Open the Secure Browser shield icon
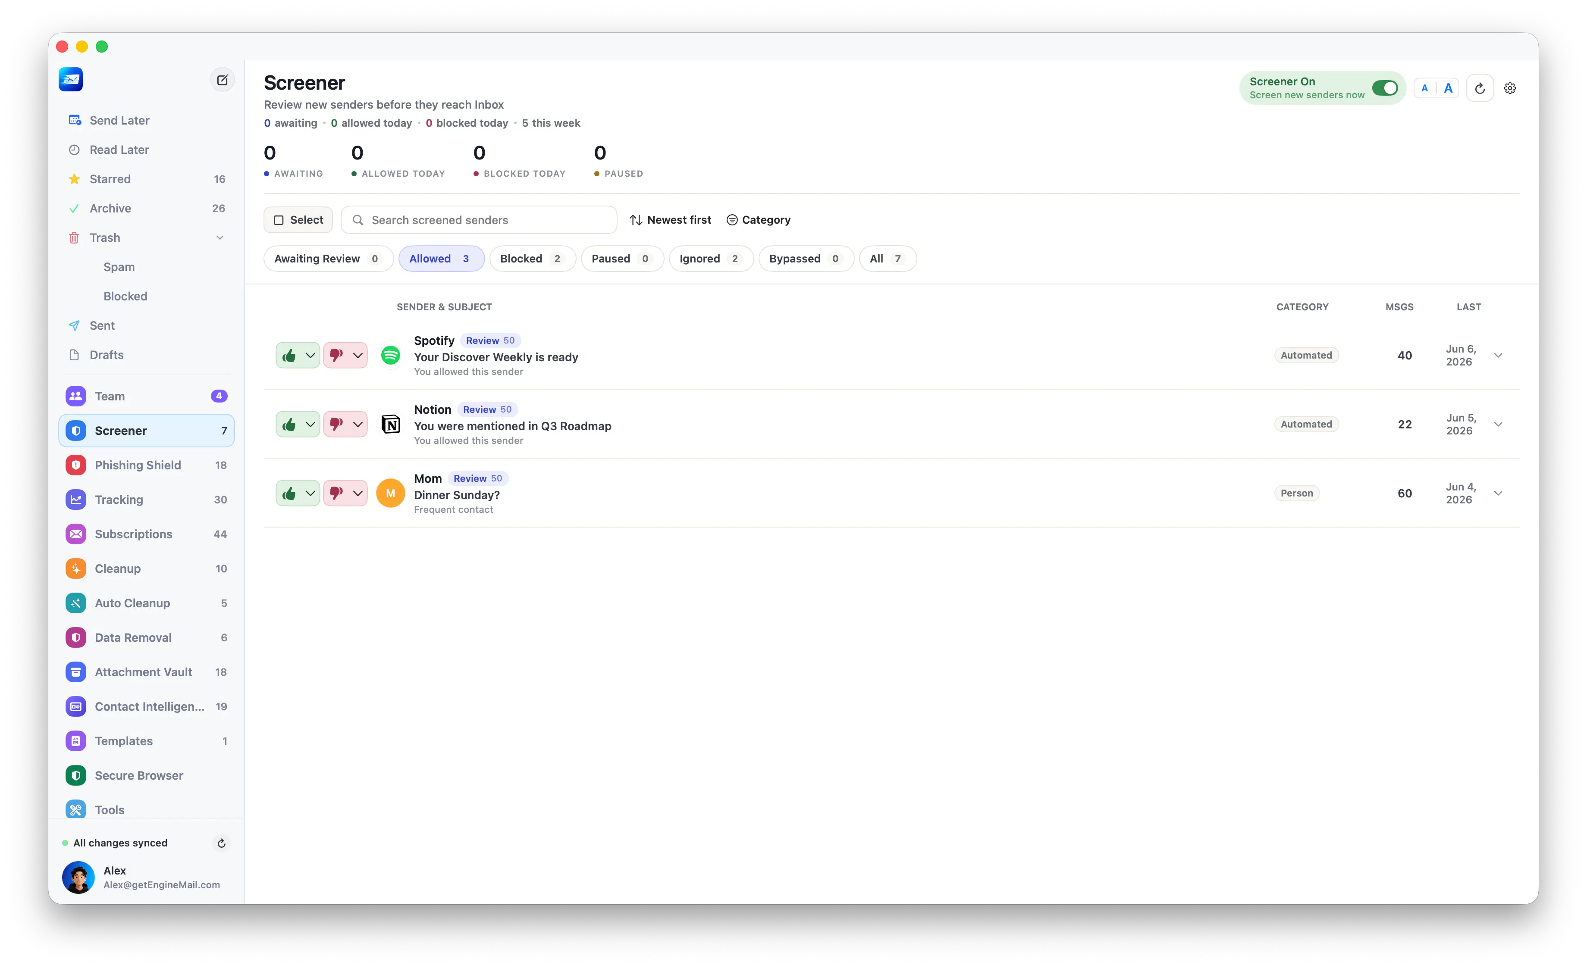 [76, 775]
